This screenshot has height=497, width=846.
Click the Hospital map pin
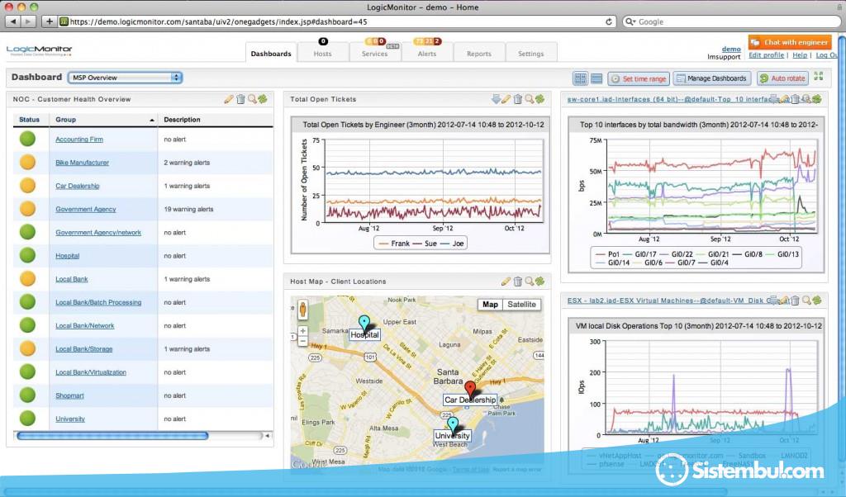tap(364, 323)
